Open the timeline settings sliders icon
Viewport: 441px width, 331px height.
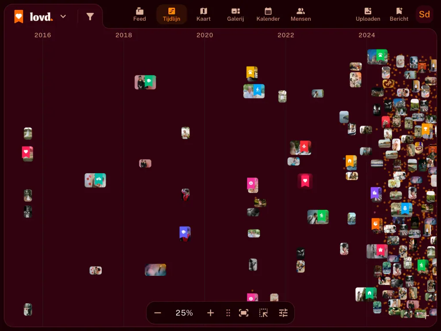283,313
